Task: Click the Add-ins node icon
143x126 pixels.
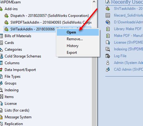Action: pos(1,9)
